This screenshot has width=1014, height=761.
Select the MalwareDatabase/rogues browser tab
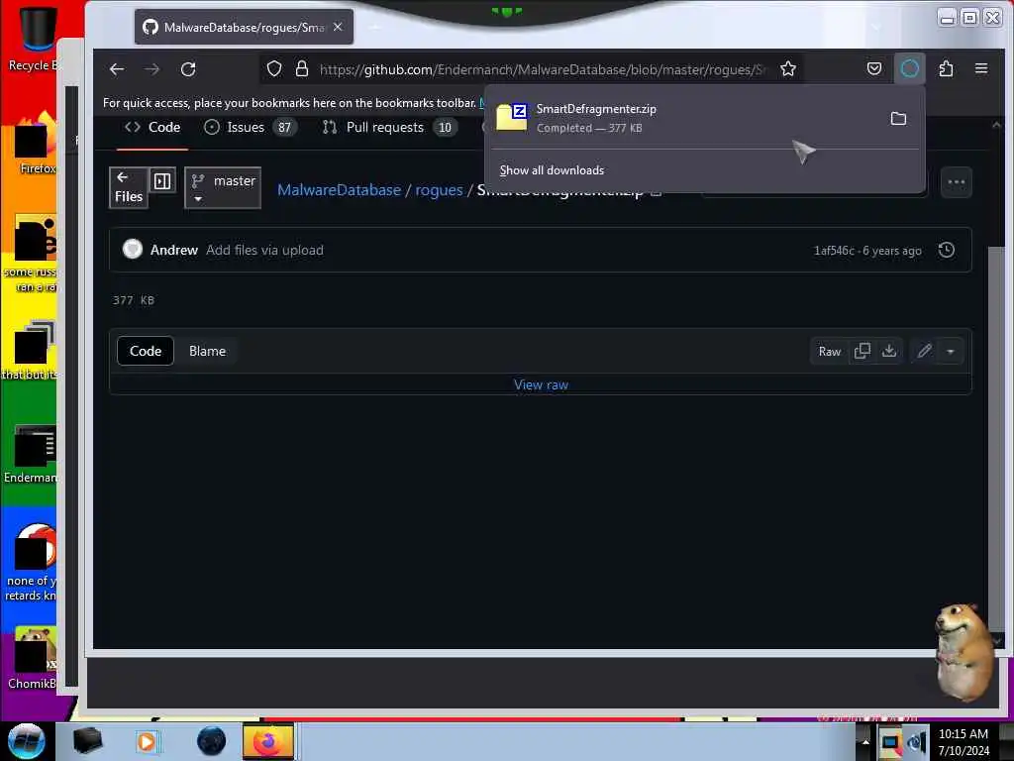click(244, 27)
